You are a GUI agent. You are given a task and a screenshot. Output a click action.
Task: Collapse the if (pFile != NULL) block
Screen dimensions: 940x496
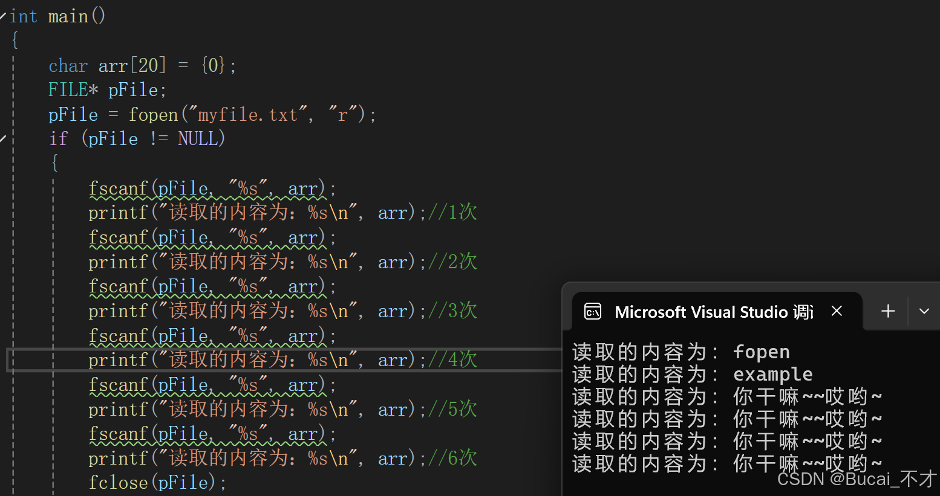click(x=3, y=139)
